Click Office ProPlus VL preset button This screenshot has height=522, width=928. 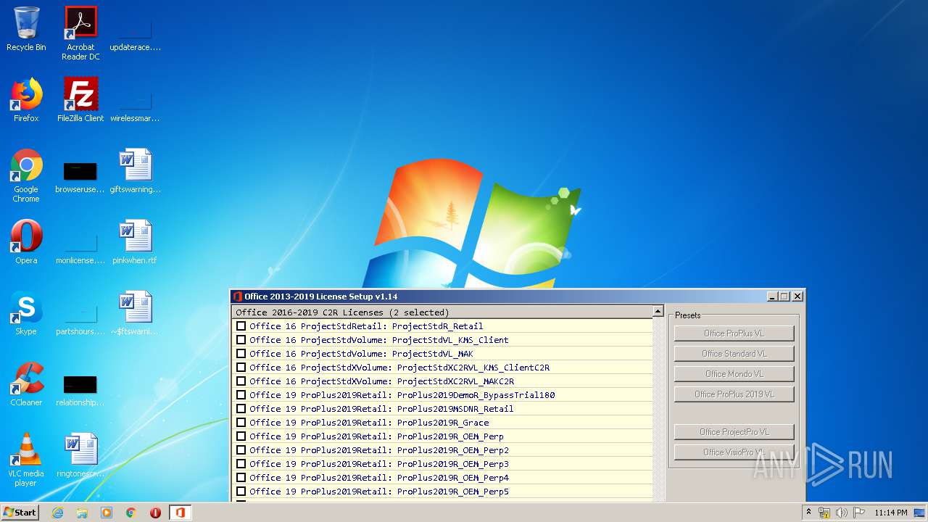coord(734,333)
